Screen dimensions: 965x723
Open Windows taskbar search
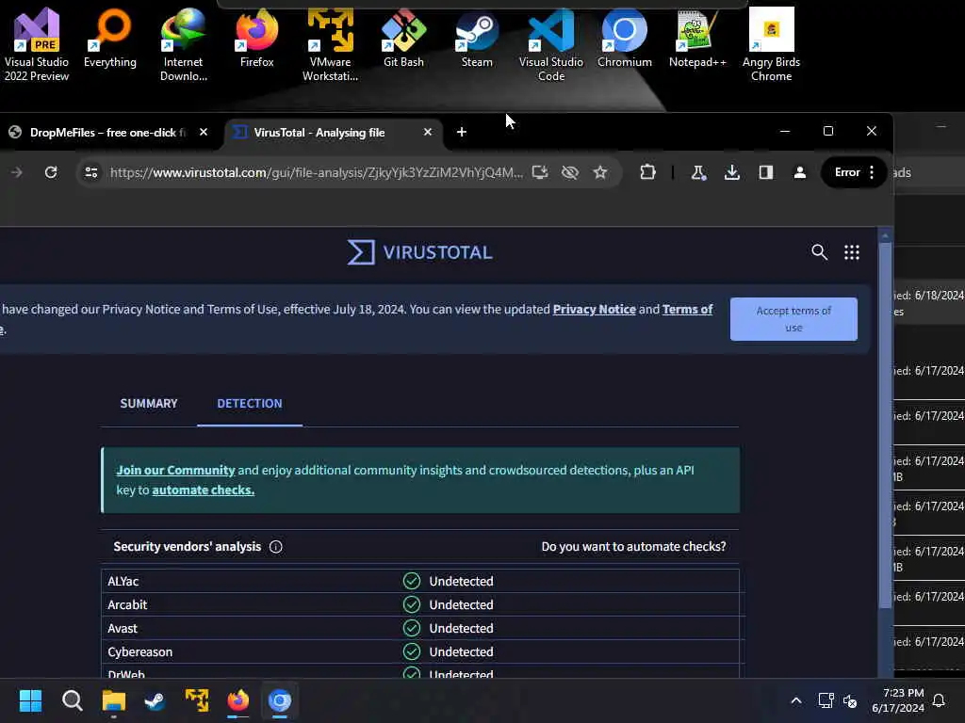[x=72, y=700]
